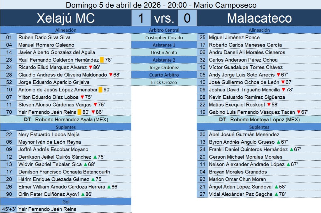Click the Gol section header

pyautogui.click(x=66, y=202)
